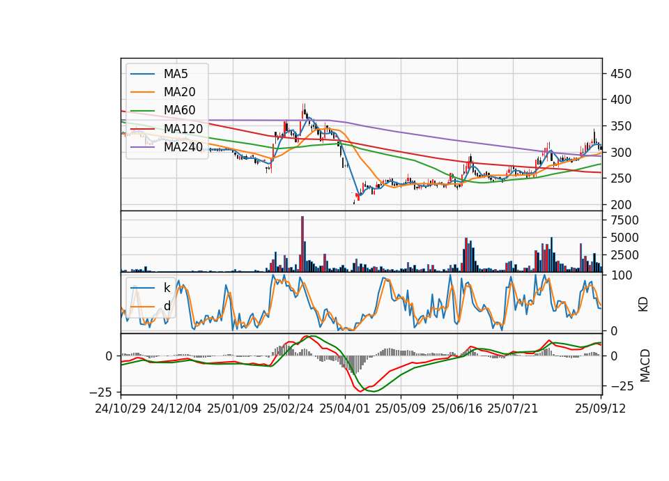Click the MA120 legend label
Image resolution: width=669 pixels, height=481 pixels.
[183, 129]
